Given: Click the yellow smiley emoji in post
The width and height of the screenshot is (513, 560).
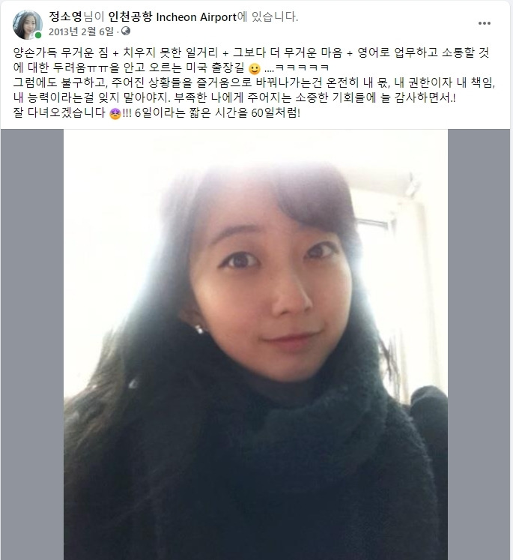Looking at the screenshot, I should pyautogui.click(x=255, y=68).
